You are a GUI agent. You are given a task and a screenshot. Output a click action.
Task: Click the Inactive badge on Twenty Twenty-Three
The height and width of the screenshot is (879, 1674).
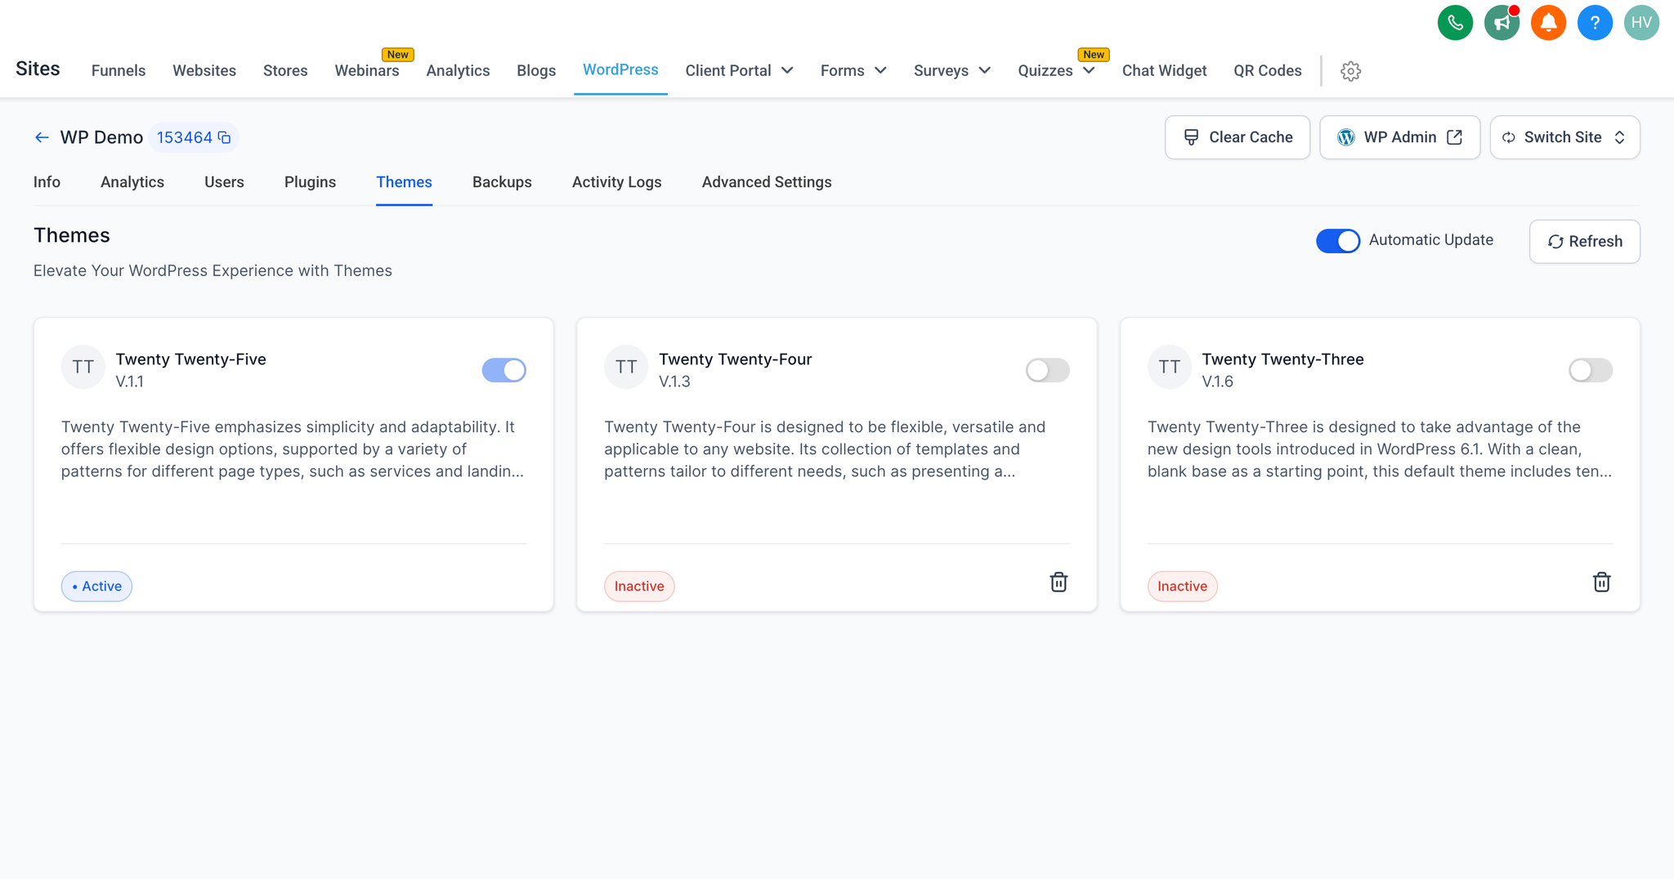coord(1182,586)
